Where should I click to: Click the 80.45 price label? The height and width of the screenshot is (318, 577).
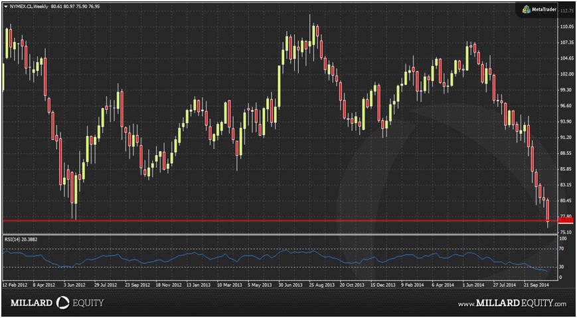point(566,201)
